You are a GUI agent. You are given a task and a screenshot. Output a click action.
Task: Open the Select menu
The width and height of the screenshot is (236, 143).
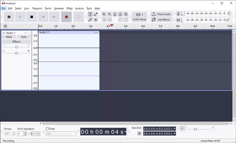click(x=18, y=8)
